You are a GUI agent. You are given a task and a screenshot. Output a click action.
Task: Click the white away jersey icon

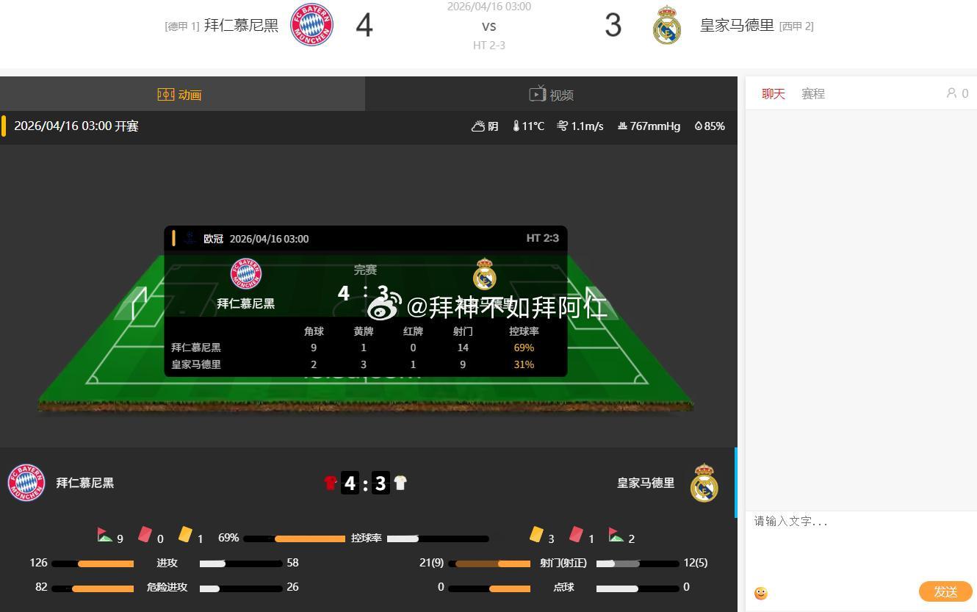coord(400,483)
